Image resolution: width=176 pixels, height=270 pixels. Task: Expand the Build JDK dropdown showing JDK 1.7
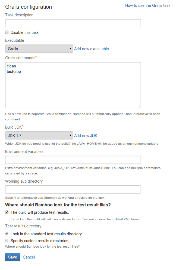tap(39, 135)
